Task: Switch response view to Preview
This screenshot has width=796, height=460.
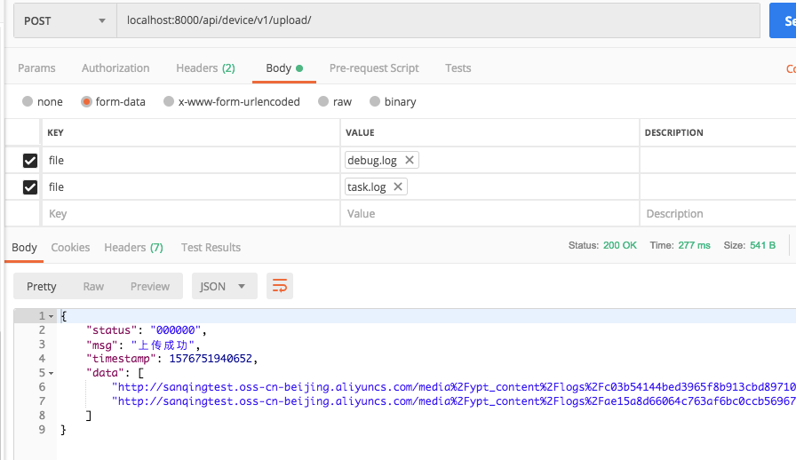Action: (150, 286)
